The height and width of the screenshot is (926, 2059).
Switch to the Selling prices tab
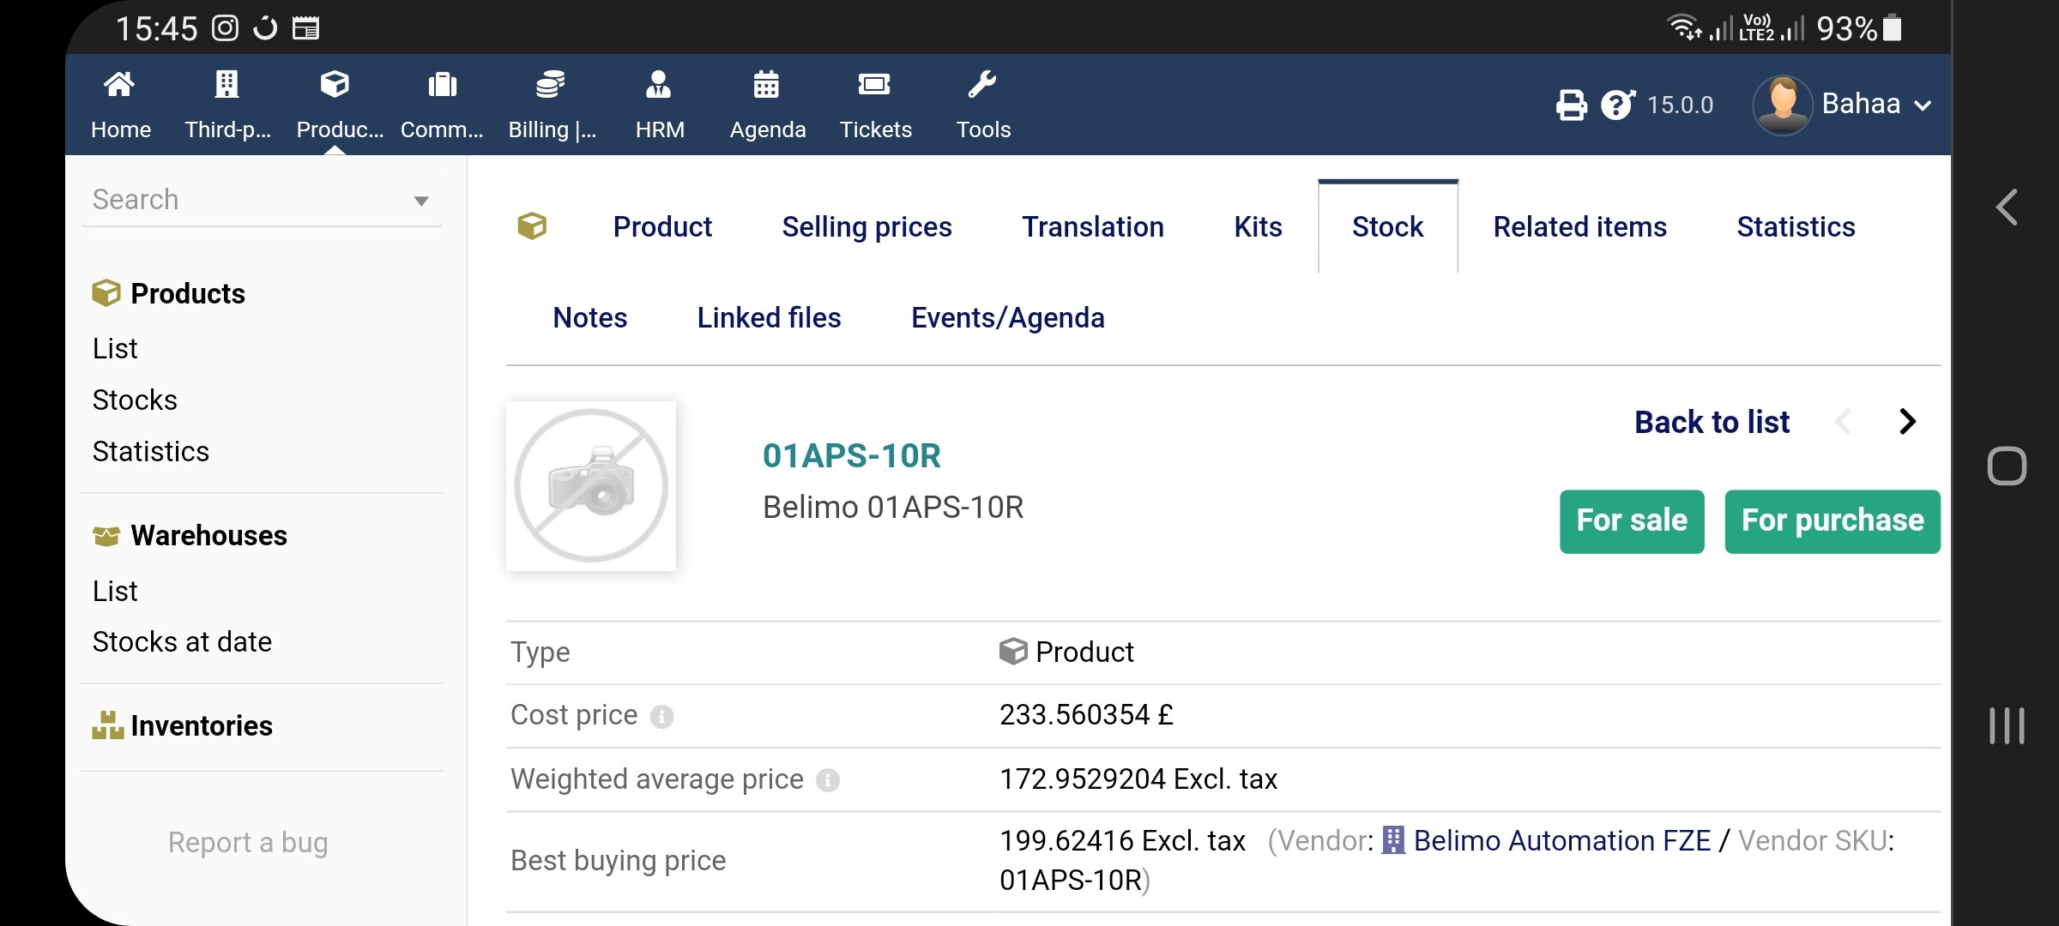point(866,226)
